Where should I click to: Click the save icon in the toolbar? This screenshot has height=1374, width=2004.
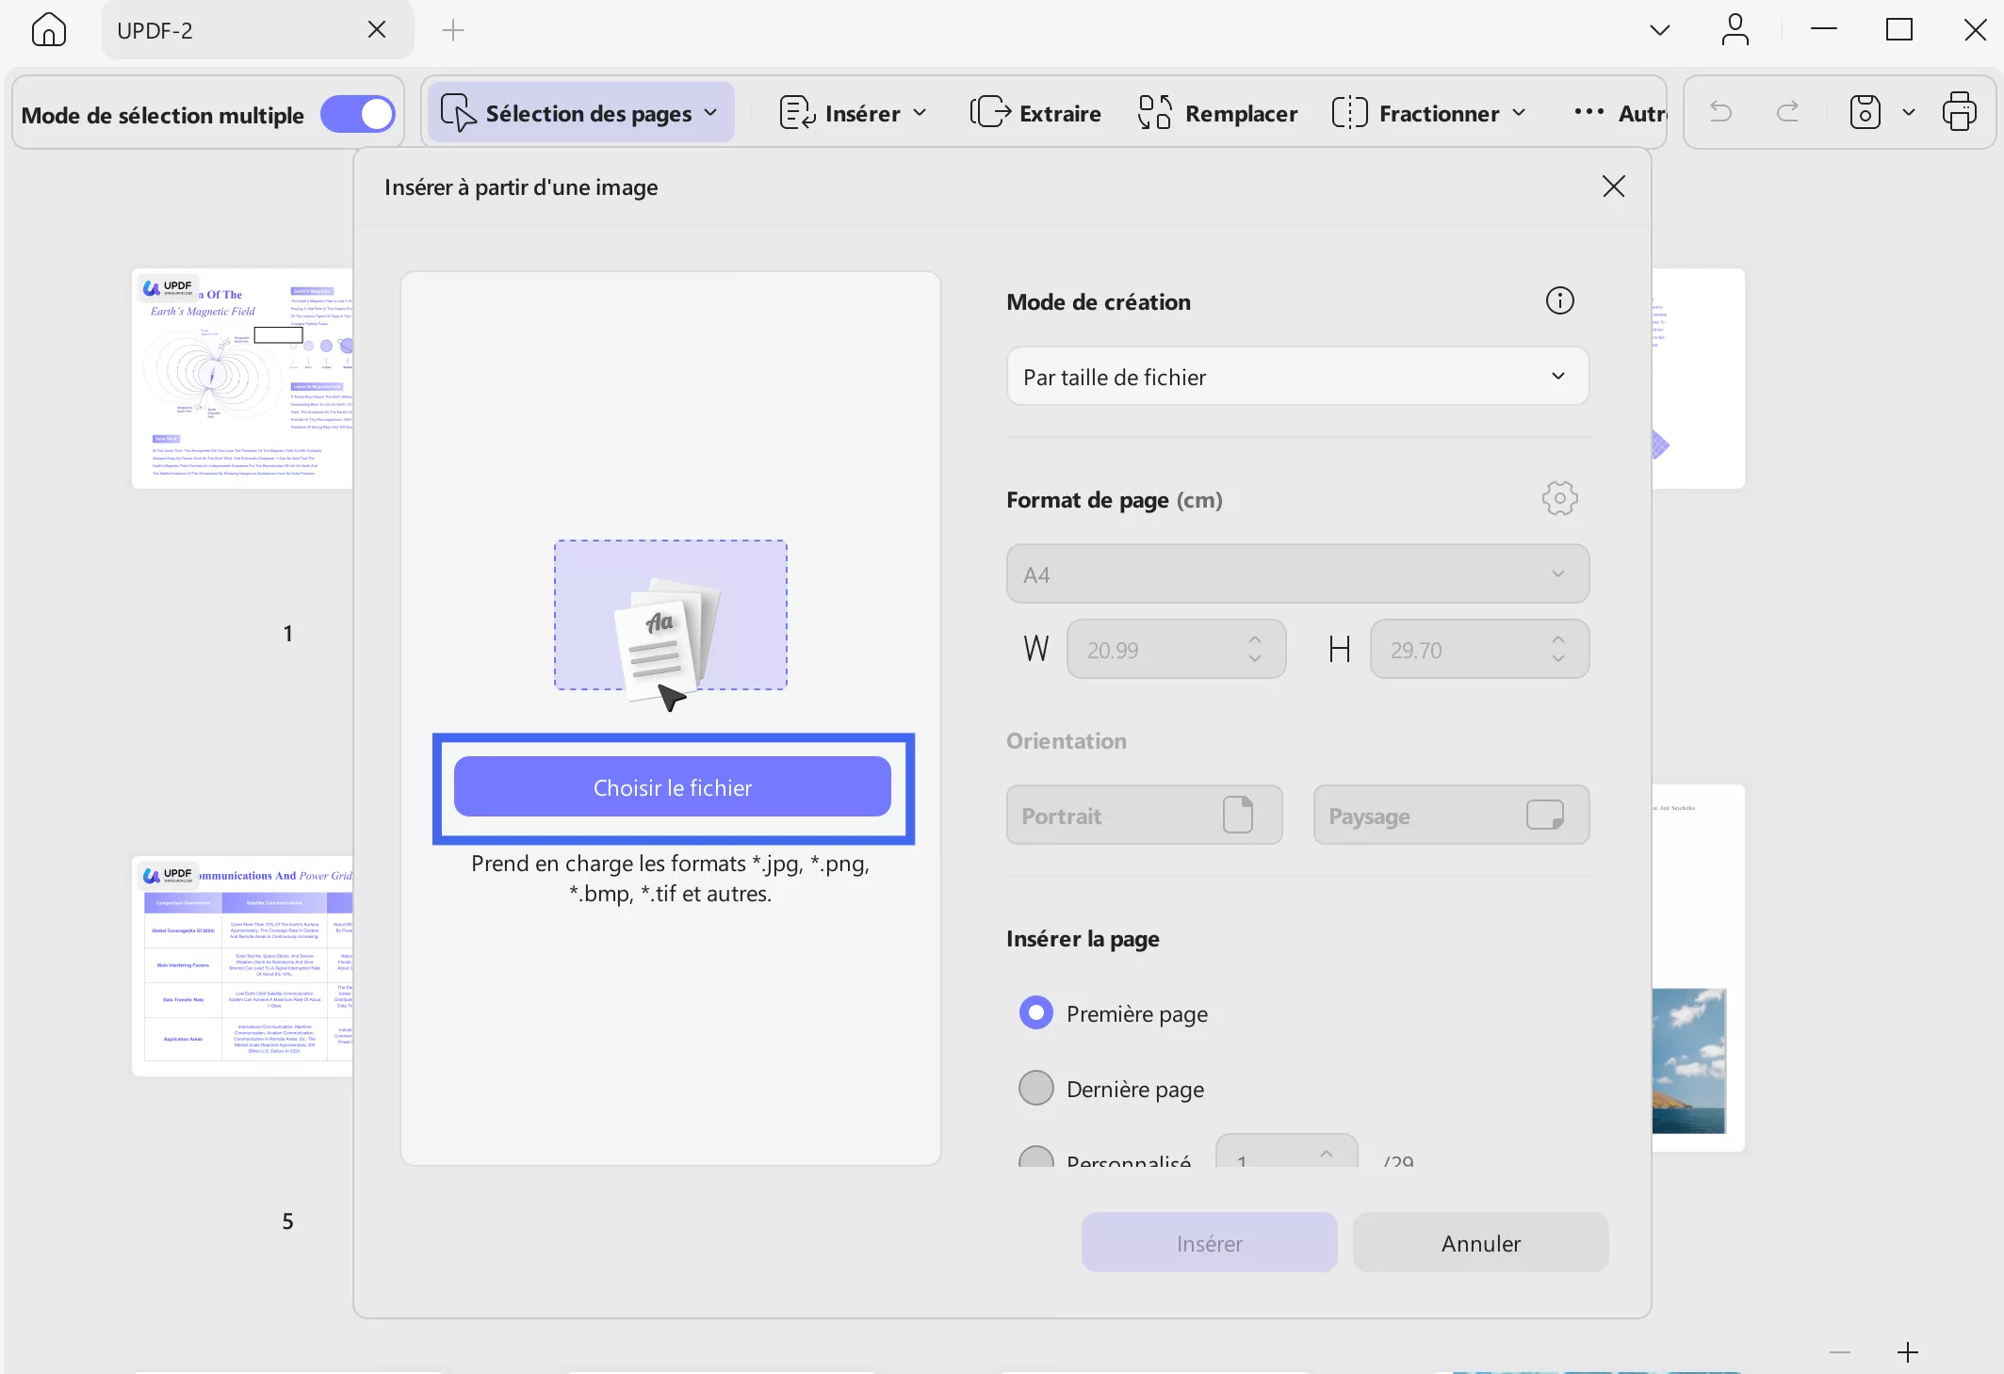click(1865, 113)
